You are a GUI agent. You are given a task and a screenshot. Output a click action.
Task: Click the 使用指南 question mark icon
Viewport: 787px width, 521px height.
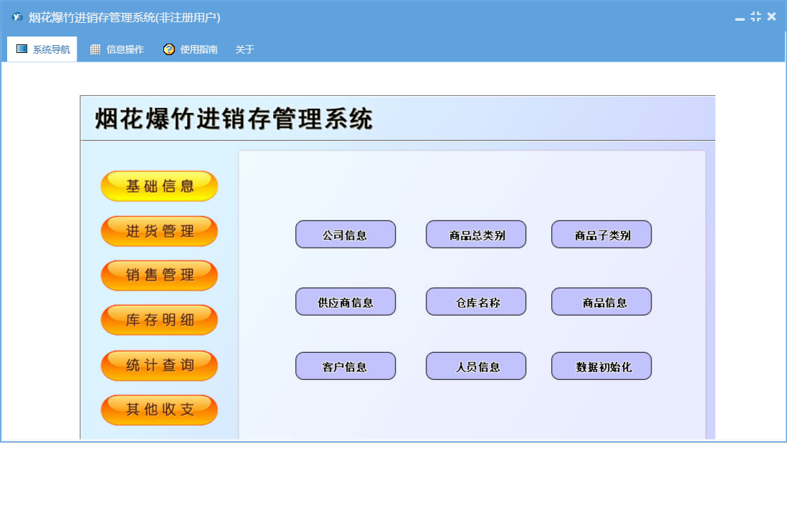pyautogui.click(x=169, y=49)
